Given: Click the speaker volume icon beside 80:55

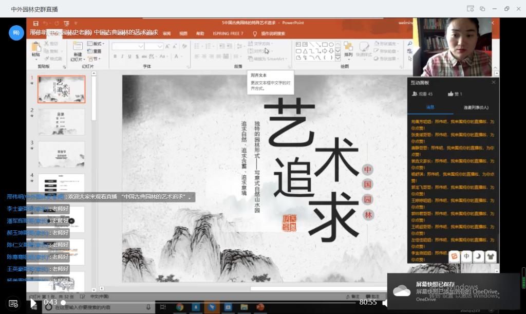Looking at the screenshot, I should click(x=385, y=303).
